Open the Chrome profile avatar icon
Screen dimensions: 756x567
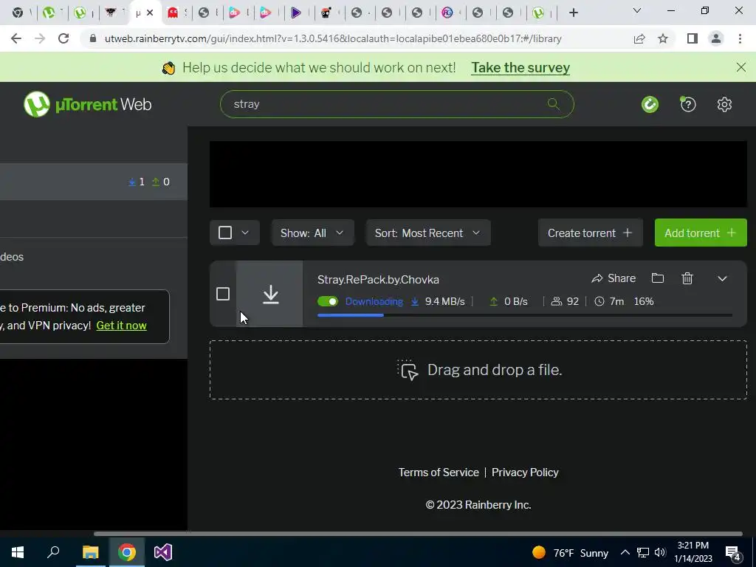pyautogui.click(x=716, y=38)
